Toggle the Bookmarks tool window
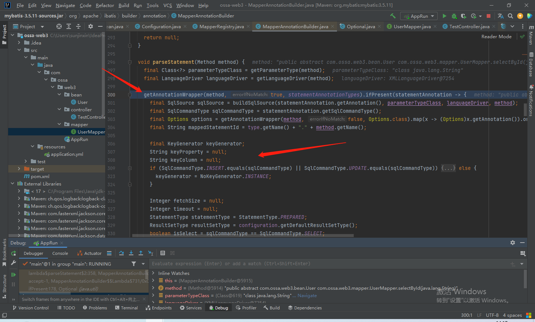535x322 pixels. point(4,253)
